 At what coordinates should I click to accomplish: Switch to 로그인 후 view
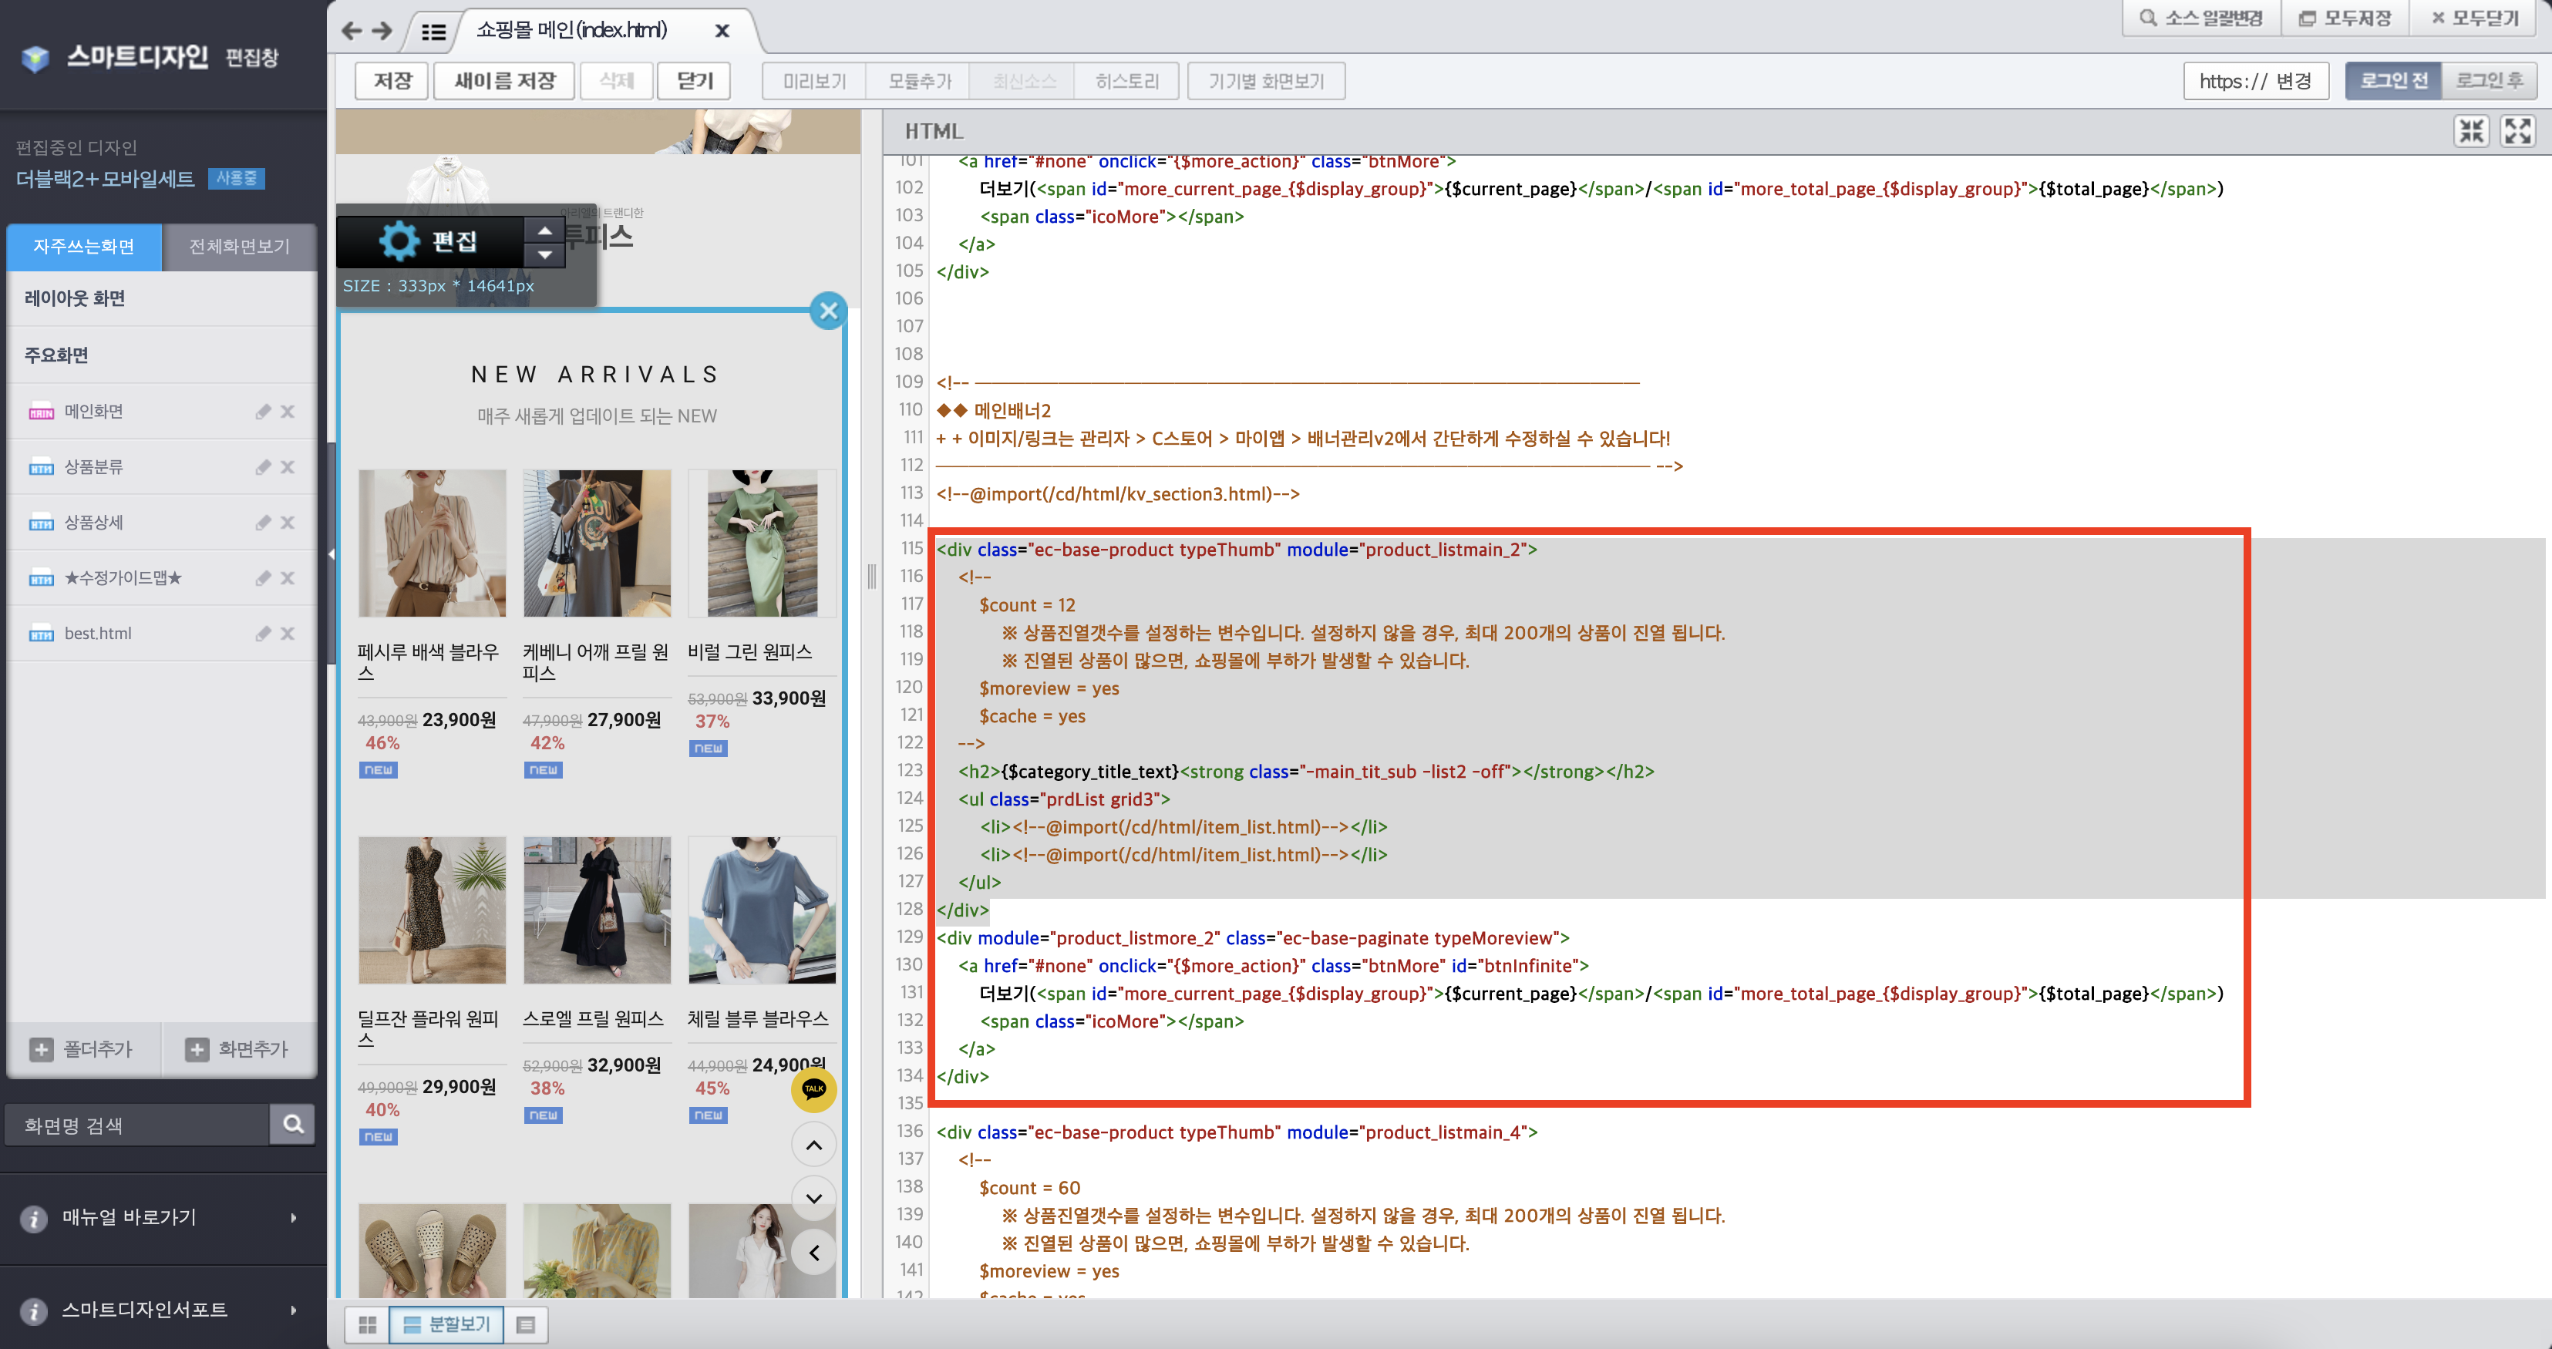click(x=2489, y=80)
